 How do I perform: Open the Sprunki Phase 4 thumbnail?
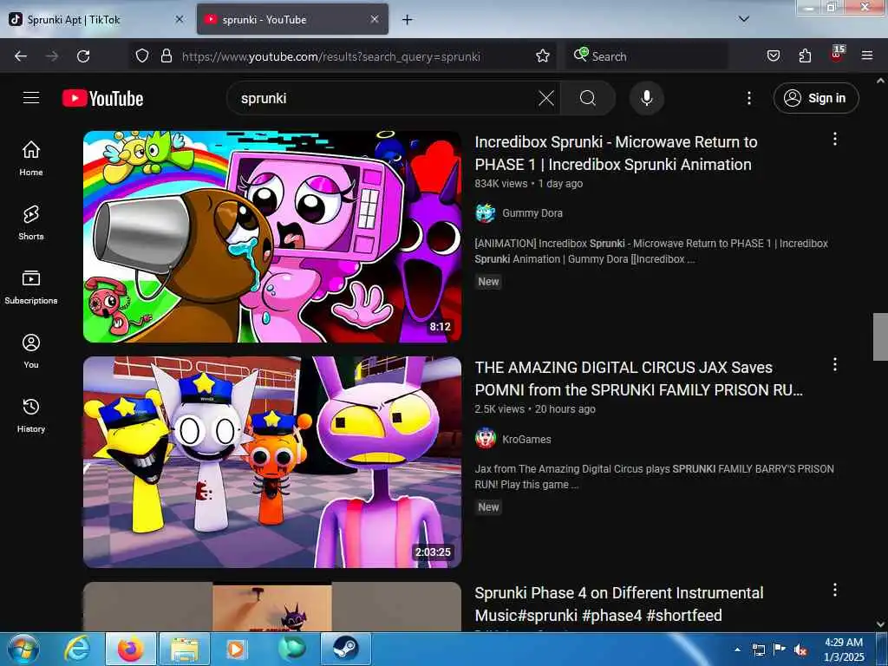(272, 606)
